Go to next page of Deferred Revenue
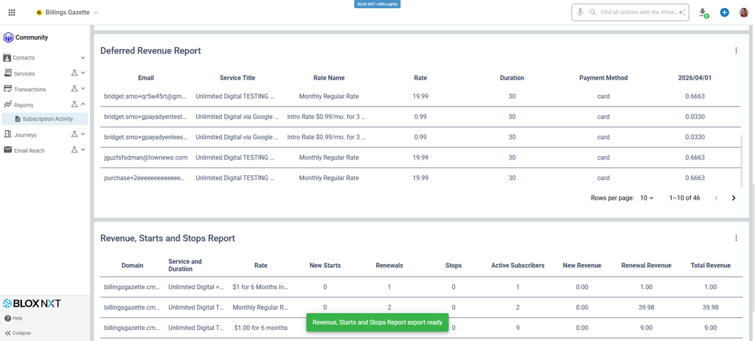The width and height of the screenshot is (755, 341). [733, 198]
